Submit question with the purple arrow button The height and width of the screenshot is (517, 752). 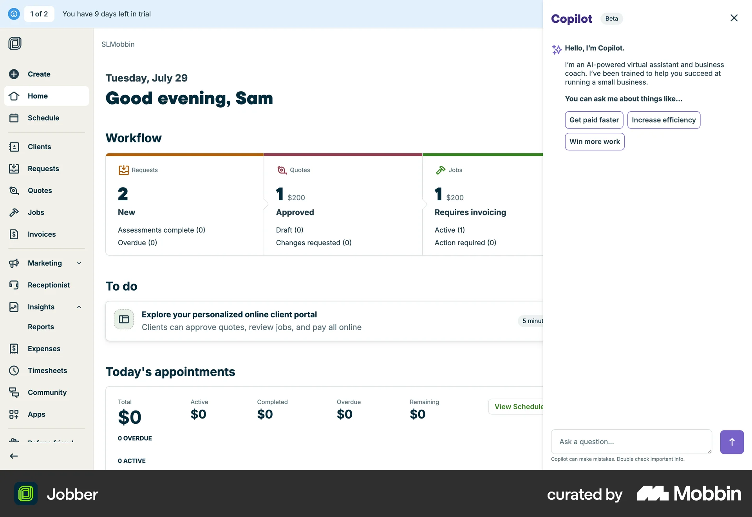point(732,442)
